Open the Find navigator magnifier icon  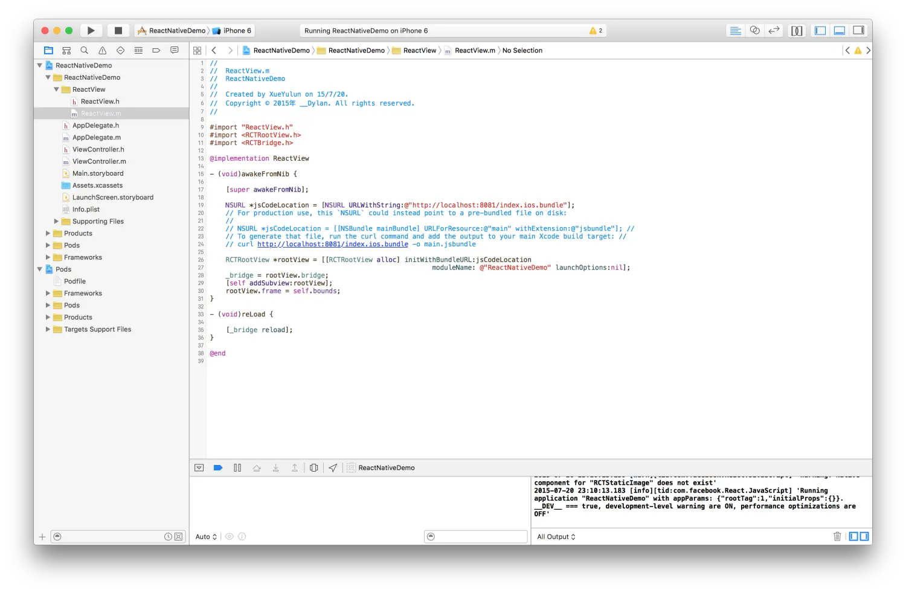point(85,51)
